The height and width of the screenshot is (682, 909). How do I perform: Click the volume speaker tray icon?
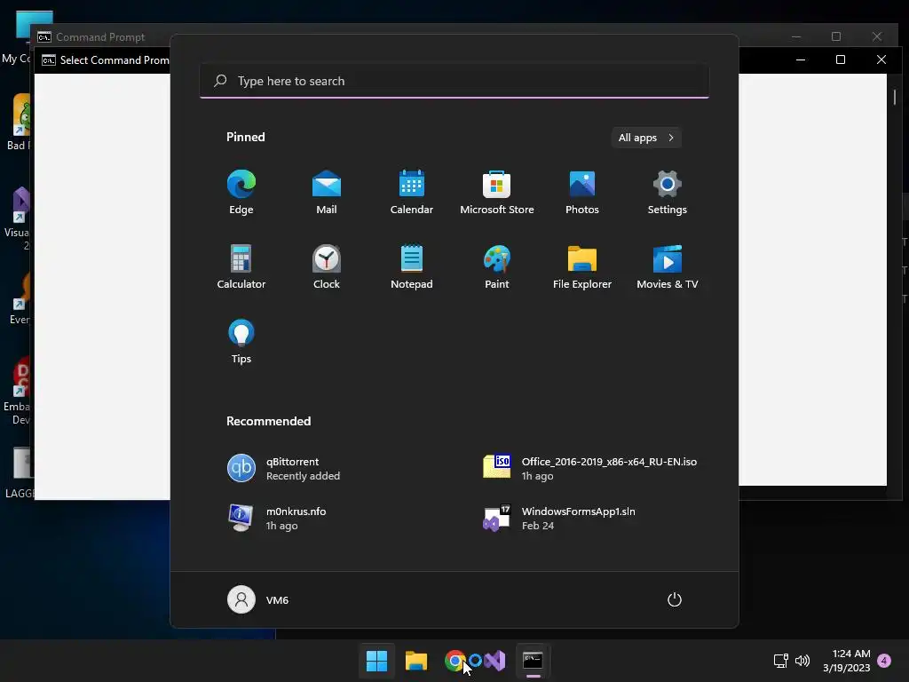[x=802, y=661]
